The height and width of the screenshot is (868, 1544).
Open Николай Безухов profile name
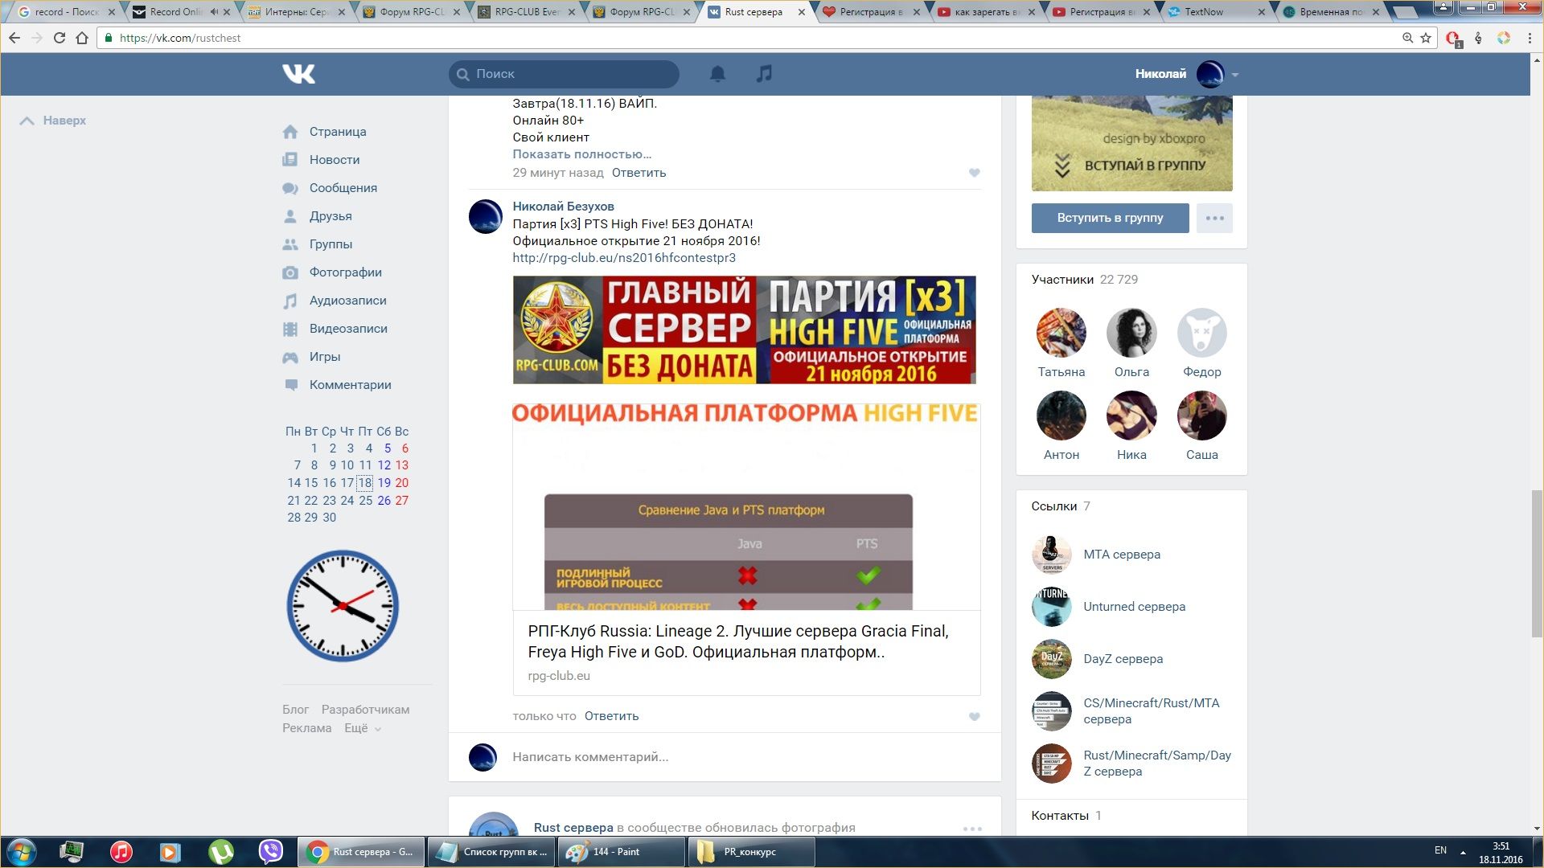(563, 207)
